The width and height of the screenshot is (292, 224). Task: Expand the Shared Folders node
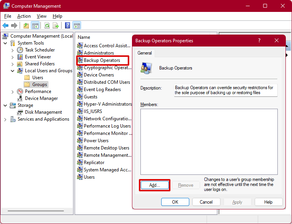coord(12,64)
